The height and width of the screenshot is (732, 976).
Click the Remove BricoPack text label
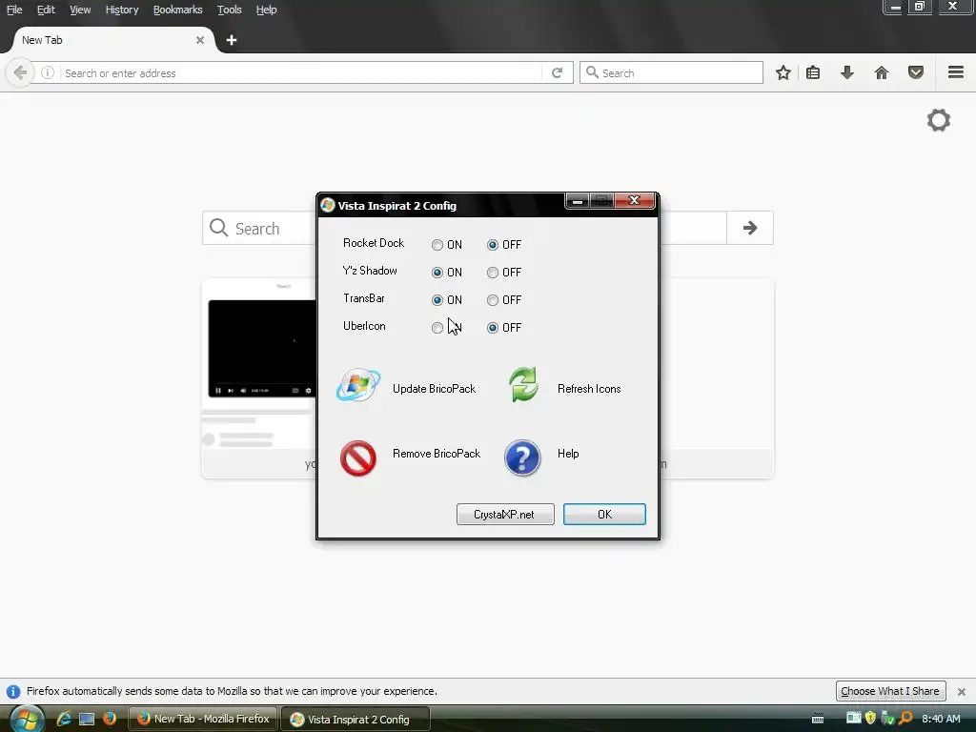[437, 454]
